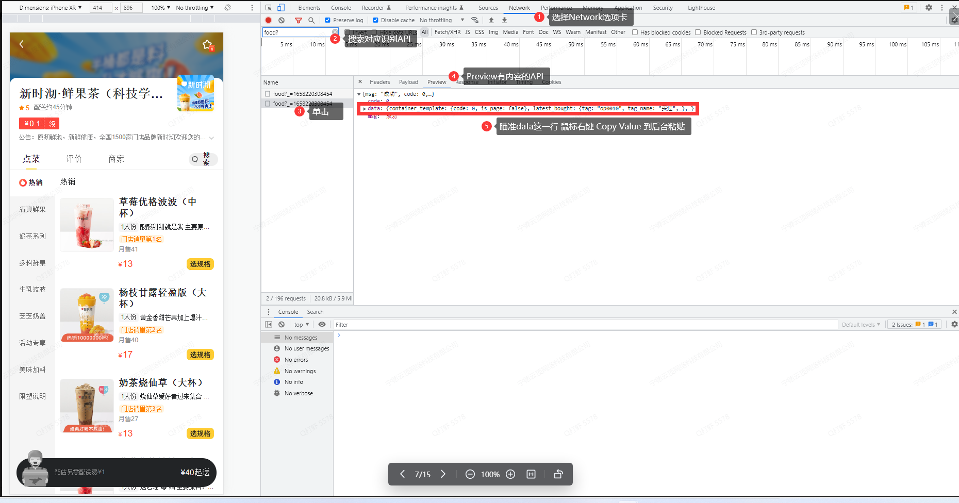Select 奶茶系列 category in sidebar
959x503 pixels.
(x=32, y=236)
